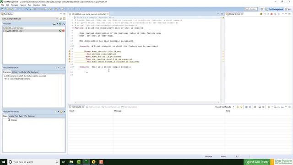Edit test suite settings pencil icon
Viewport: 293px width, 165px height.
click(61, 19)
